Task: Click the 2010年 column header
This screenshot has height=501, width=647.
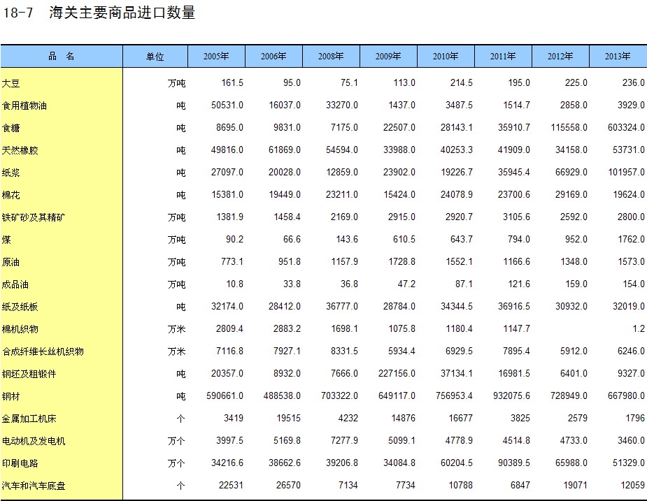Action: (x=446, y=56)
